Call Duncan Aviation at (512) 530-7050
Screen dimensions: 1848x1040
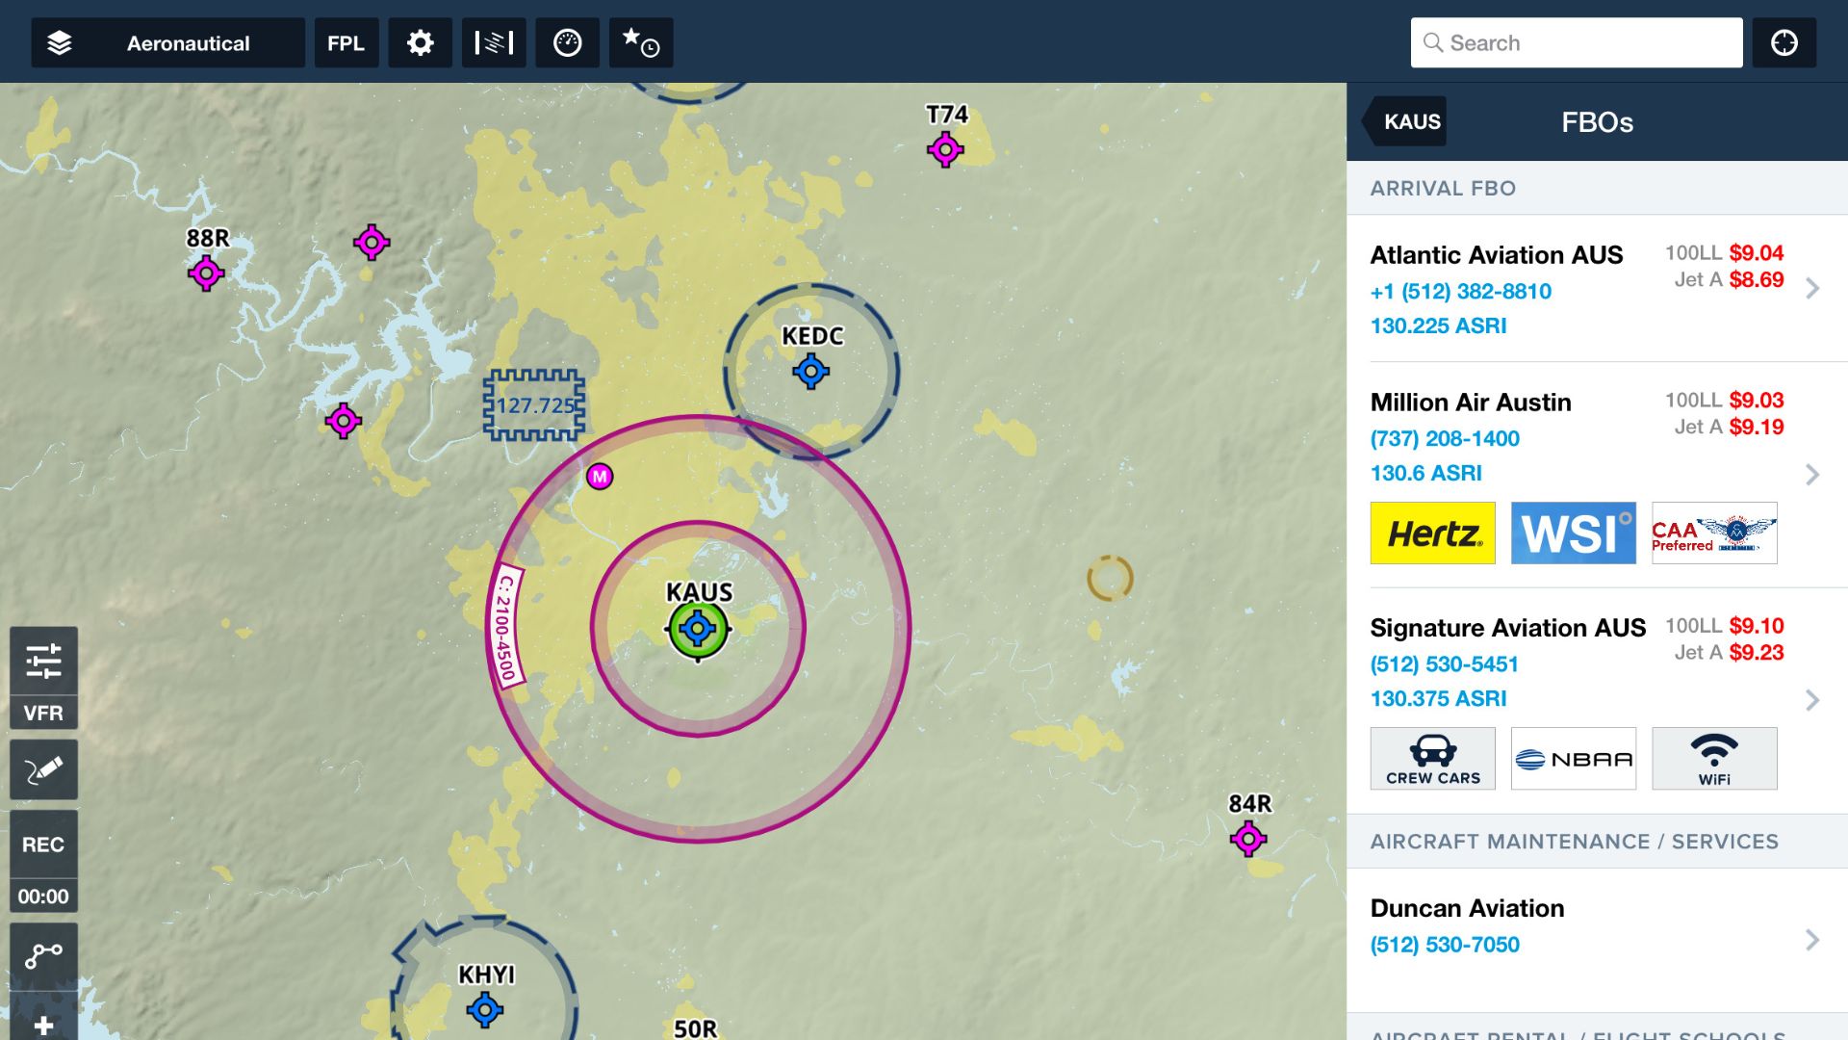(x=1444, y=945)
